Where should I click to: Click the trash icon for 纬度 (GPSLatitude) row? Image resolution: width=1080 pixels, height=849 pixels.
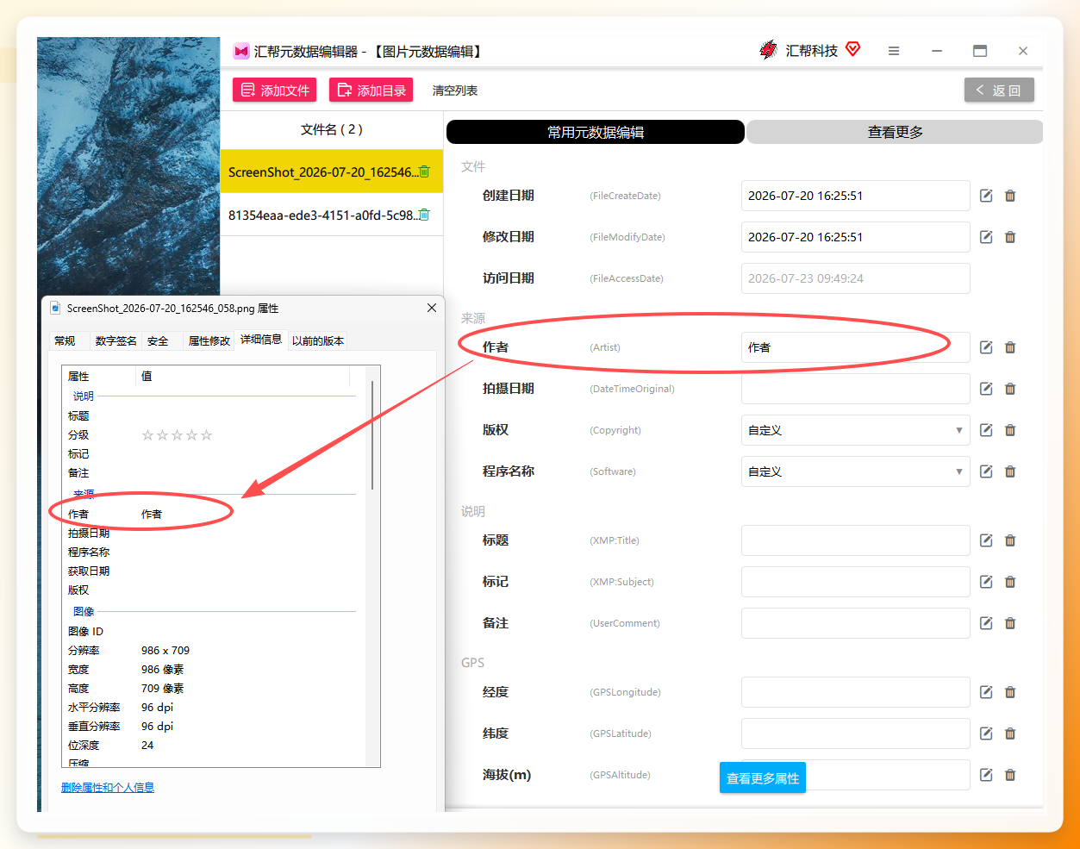1010,734
